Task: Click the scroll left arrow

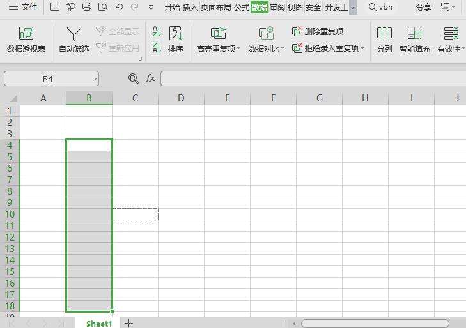Action: [x=294, y=324]
